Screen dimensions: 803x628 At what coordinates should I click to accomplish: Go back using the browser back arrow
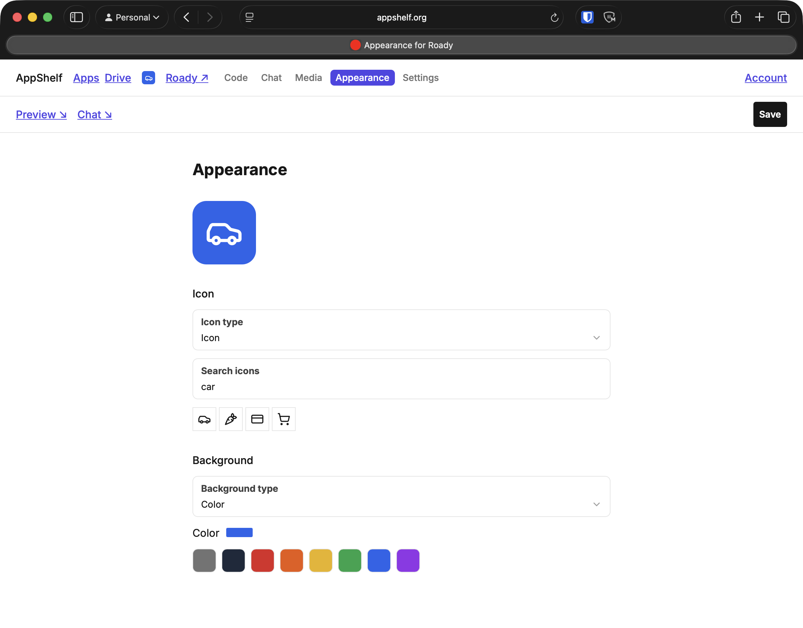click(x=187, y=17)
